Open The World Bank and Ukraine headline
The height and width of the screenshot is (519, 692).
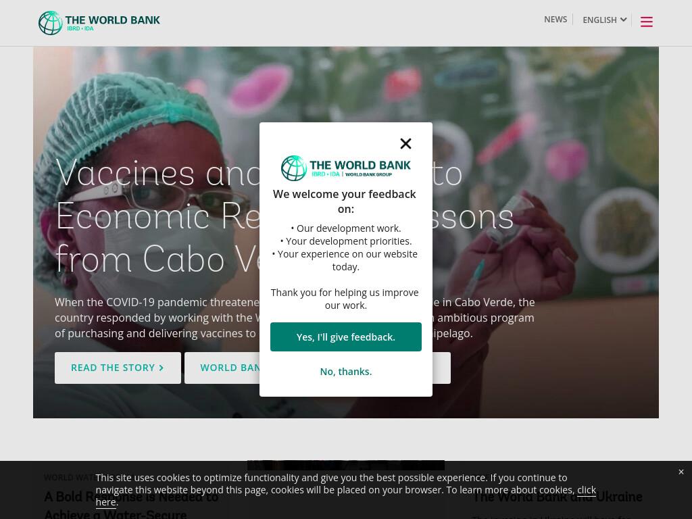(x=557, y=497)
